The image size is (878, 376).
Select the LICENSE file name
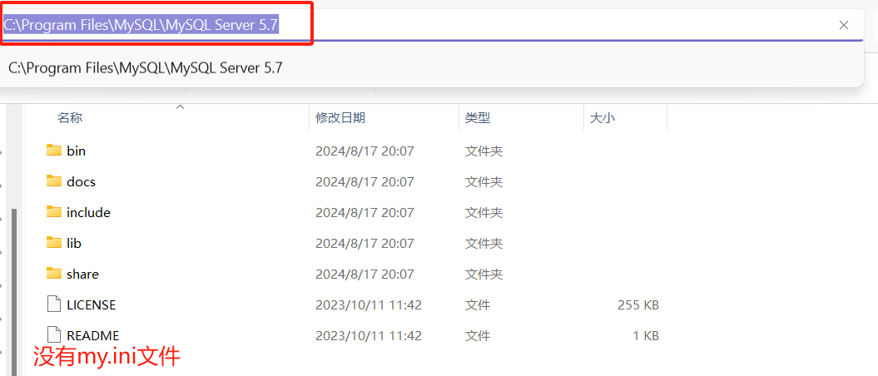click(x=91, y=304)
